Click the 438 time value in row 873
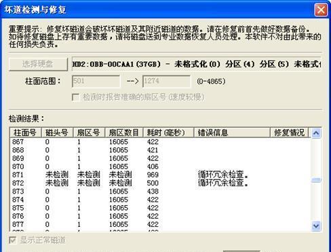The width and height of the screenshot is (331, 252). [x=153, y=192]
